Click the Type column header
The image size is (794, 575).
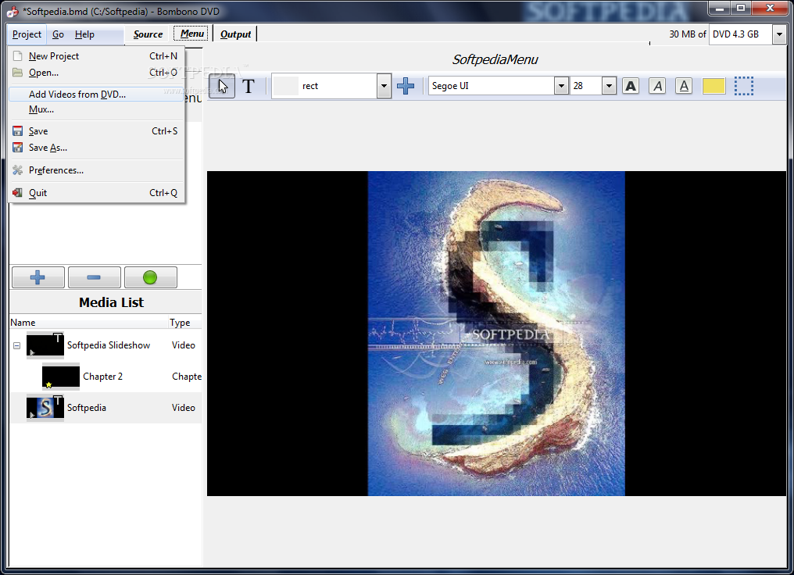tap(185, 323)
